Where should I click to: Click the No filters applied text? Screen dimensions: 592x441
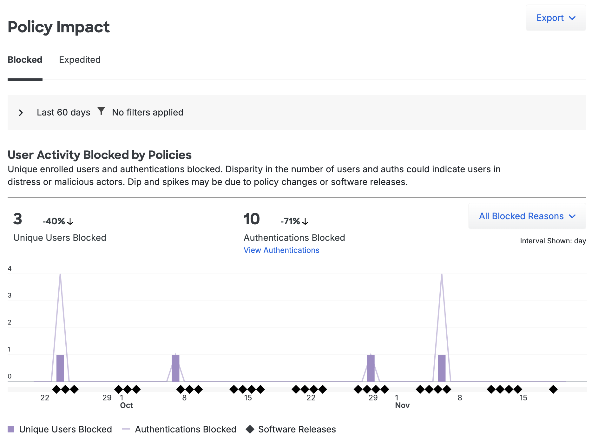click(x=147, y=112)
